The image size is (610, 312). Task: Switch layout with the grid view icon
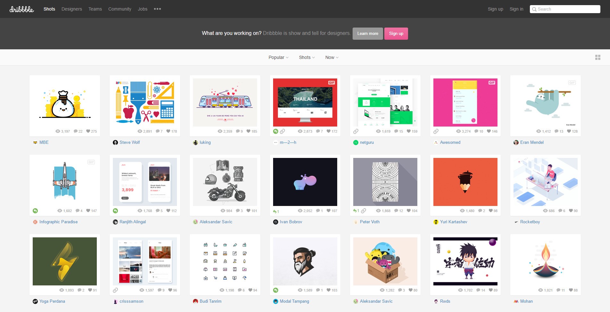tap(598, 57)
